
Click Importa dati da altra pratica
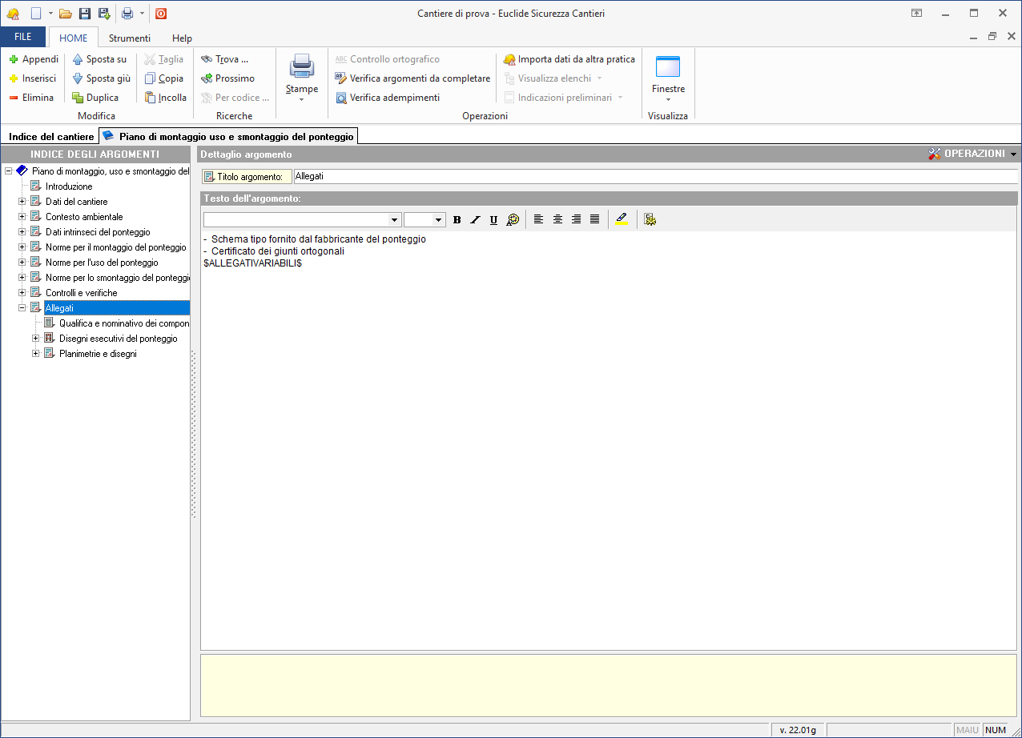pyautogui.click(x=569, y=59)
